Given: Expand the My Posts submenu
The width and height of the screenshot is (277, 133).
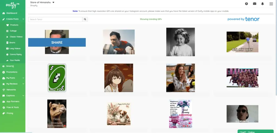Looking at the screenshot, I should click(x=24, y=78).
